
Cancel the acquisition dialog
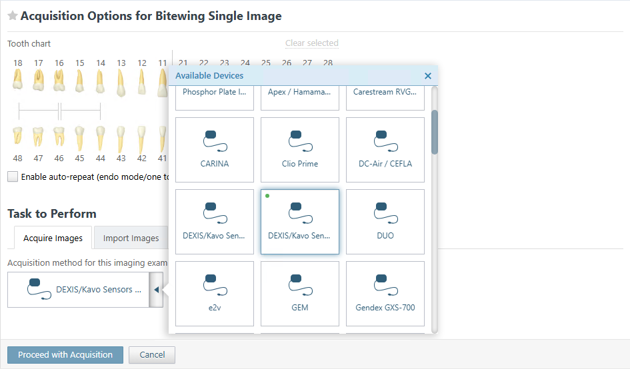point(152,354)
